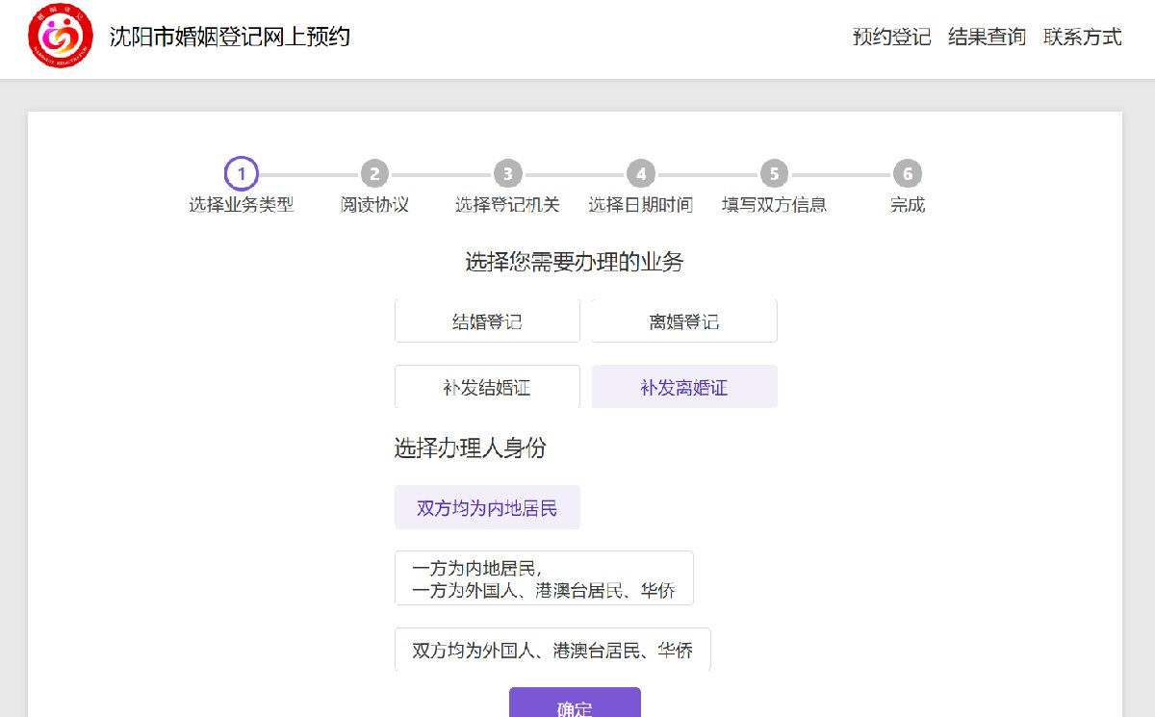Choose 补发结婚证 option

click(x=487, y=388)
